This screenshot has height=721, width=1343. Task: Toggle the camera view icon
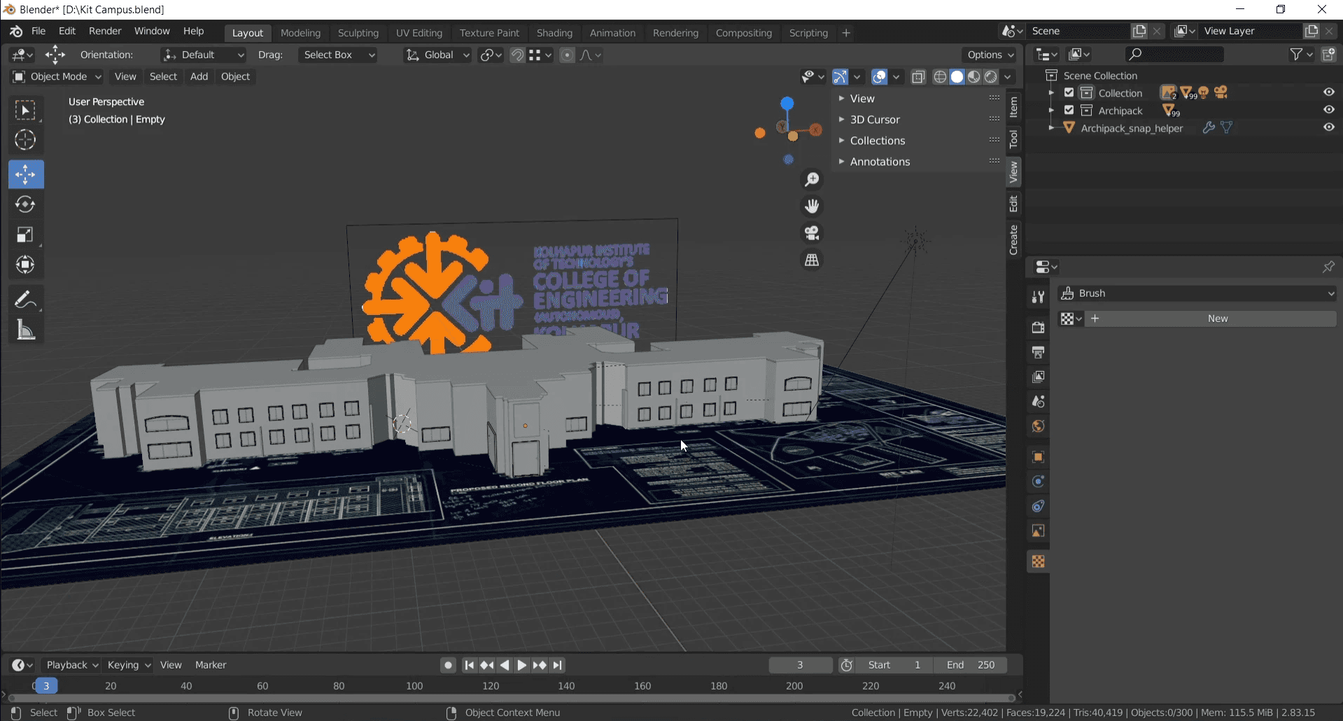[x=812, y=233]
